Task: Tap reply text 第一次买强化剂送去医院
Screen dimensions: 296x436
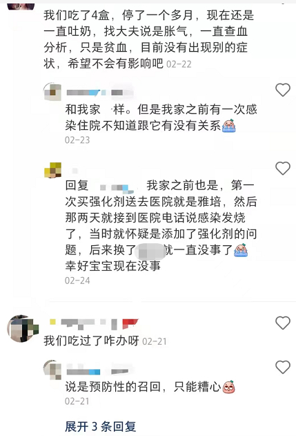Action: click(x=161, y=226)
